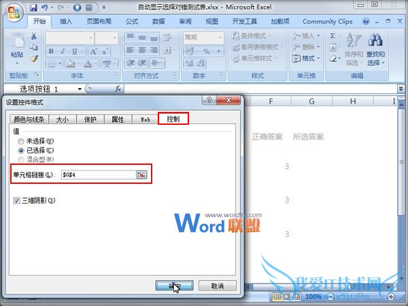Align text left in the cell

[130, 50]
